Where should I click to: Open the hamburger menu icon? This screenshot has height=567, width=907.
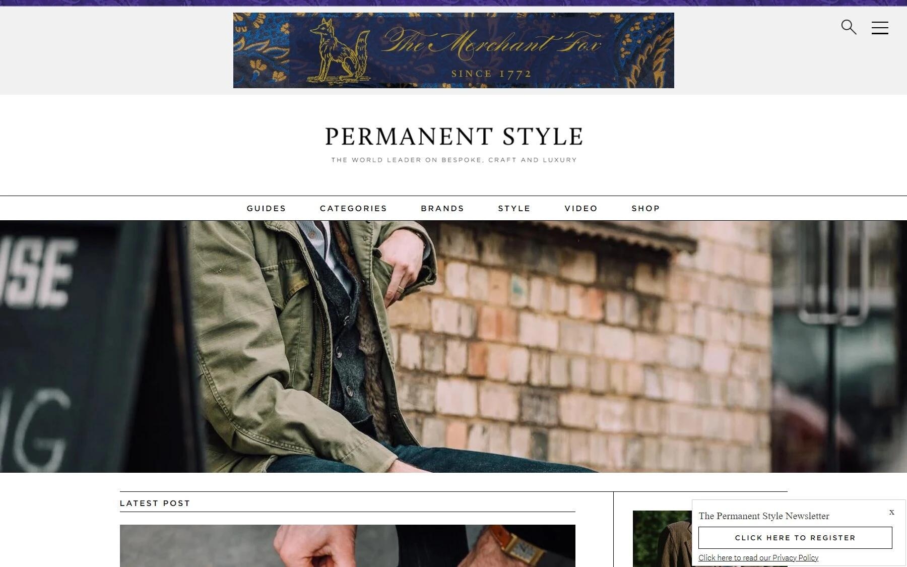[880, 28]
